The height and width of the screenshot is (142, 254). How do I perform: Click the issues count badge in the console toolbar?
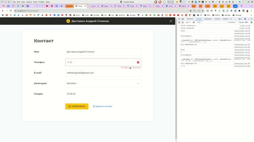pos(243,22)
